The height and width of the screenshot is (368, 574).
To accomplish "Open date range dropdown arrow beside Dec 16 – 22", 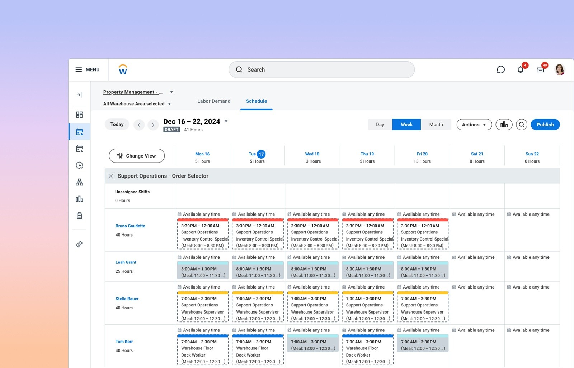I will point(226,121).
